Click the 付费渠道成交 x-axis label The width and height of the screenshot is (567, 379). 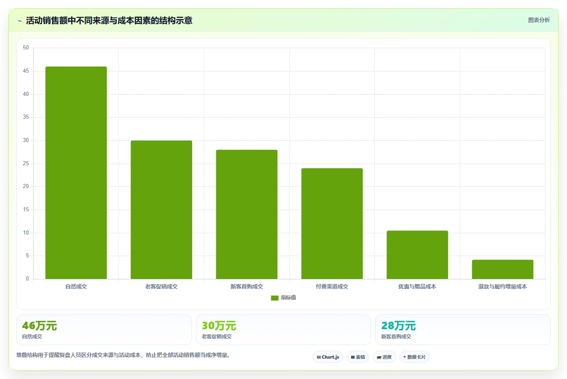coord(332,286)
